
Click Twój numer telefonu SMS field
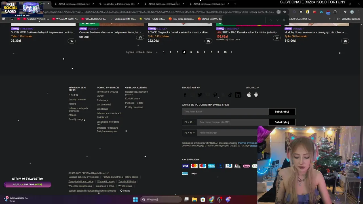click(233, 122)
